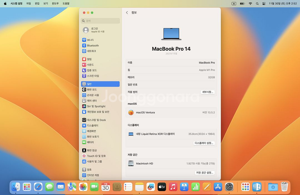Launch Mail from the Dock

pyautogui.click(x=61, y=187)
